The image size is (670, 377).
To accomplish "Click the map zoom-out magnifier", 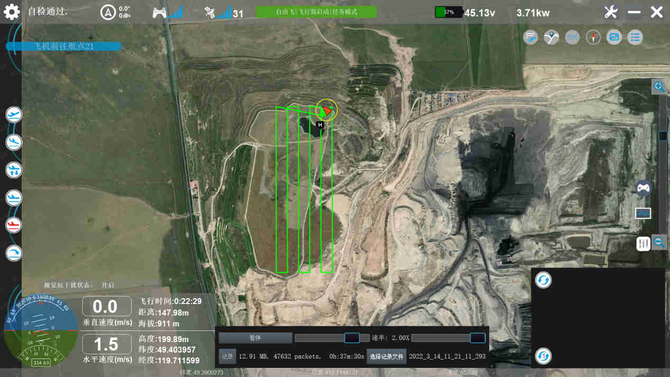I will [x=659, y=242].
